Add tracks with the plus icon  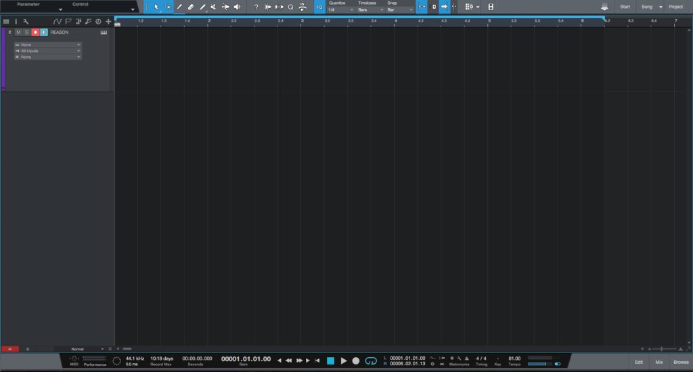pos(108,21)
